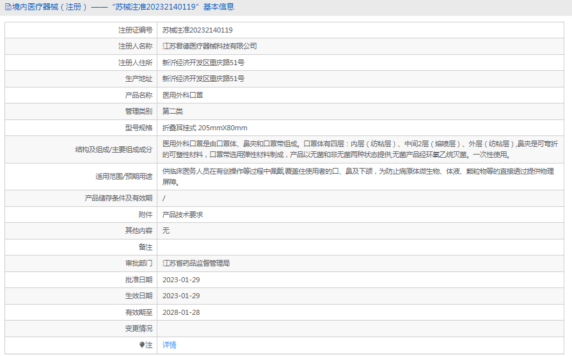This screenshot has height=357, width=572.
Task: Click the 生效日期 value 2023-01-29
Action: (181, 296)
